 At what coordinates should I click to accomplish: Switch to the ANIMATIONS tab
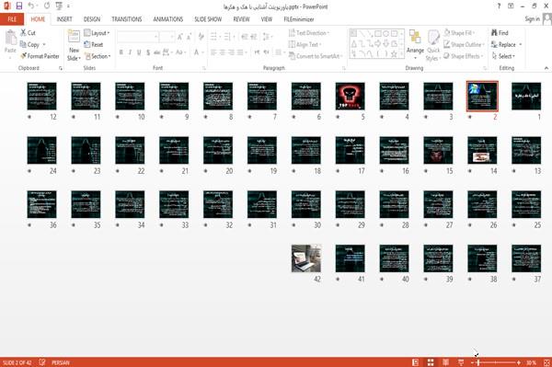pos(168,19)
